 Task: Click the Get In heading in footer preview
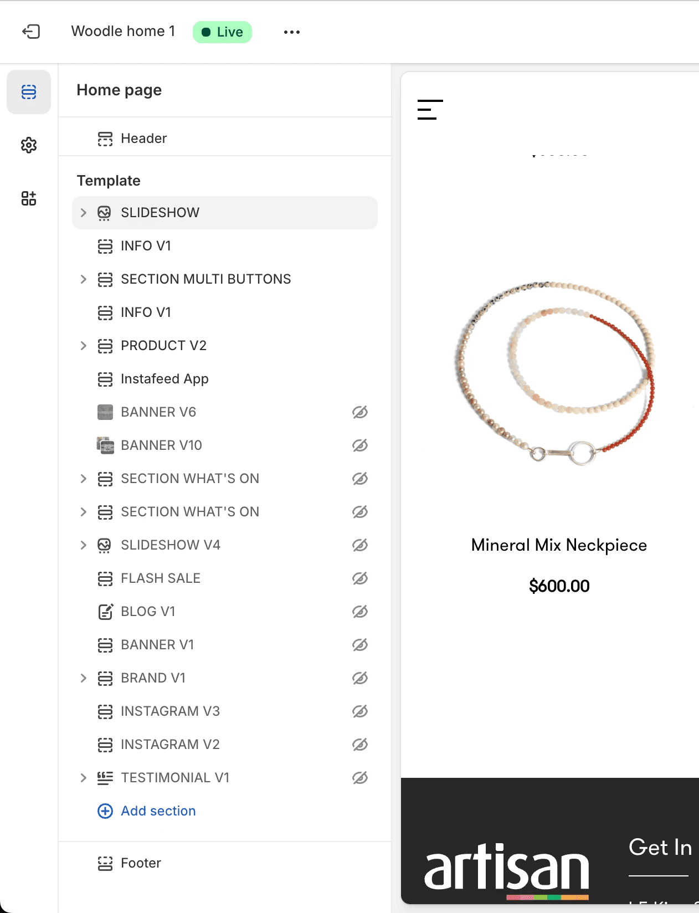click(x=660, y=848)
